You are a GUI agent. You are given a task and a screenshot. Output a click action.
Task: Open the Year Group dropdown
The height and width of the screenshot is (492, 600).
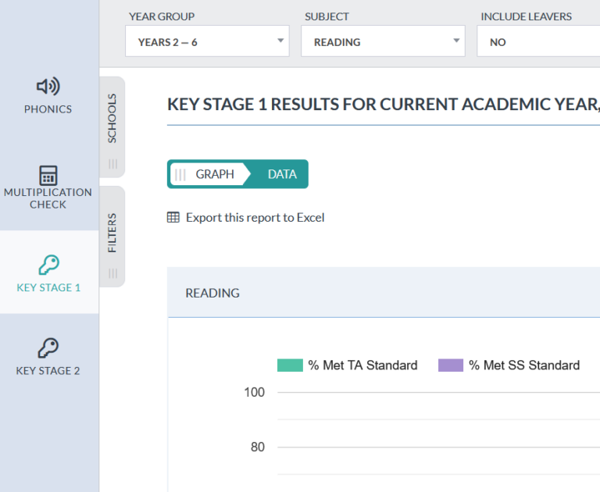(x=207, y=41)
